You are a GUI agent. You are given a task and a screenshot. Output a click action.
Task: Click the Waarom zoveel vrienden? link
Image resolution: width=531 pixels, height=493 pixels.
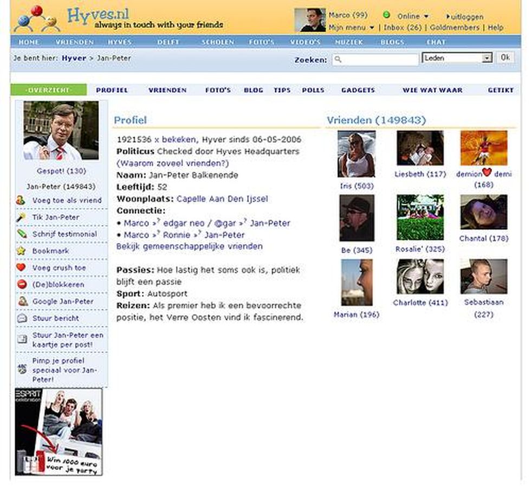(173, 163)
